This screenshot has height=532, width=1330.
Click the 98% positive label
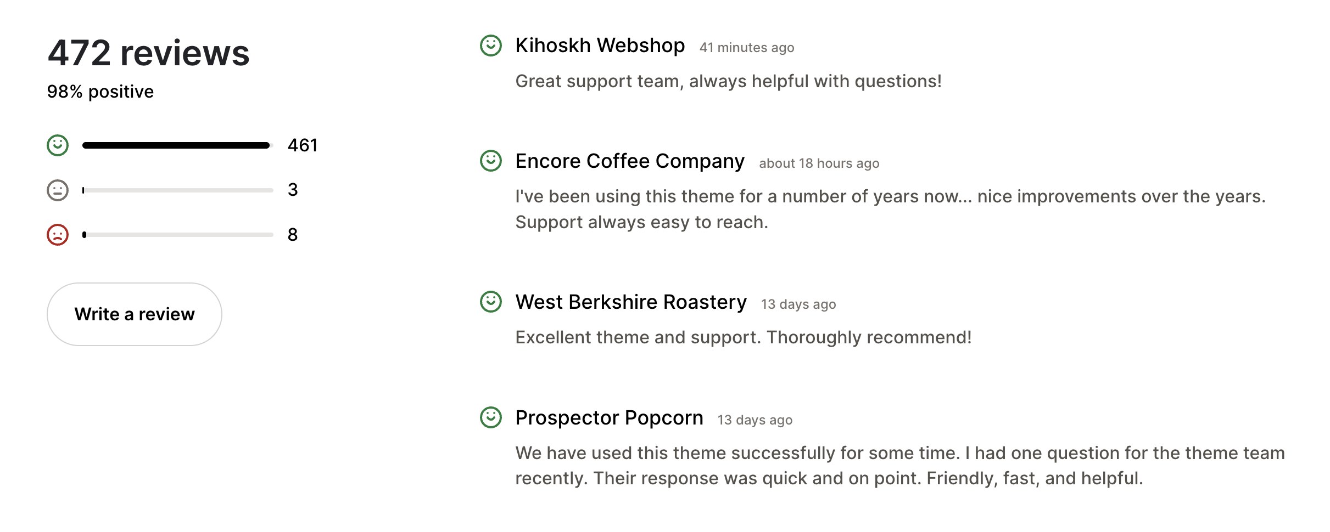(x=100, y=91)
